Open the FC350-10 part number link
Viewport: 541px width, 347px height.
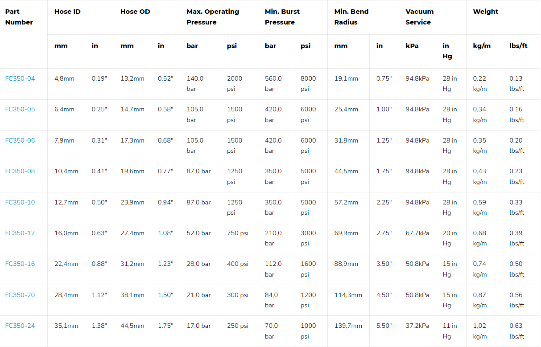20,202
